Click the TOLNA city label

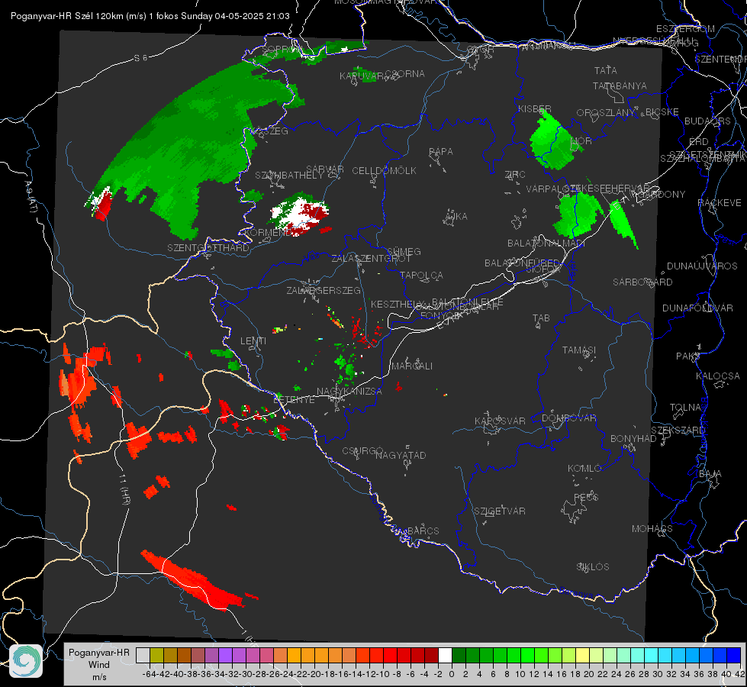[x=685, y=408]
